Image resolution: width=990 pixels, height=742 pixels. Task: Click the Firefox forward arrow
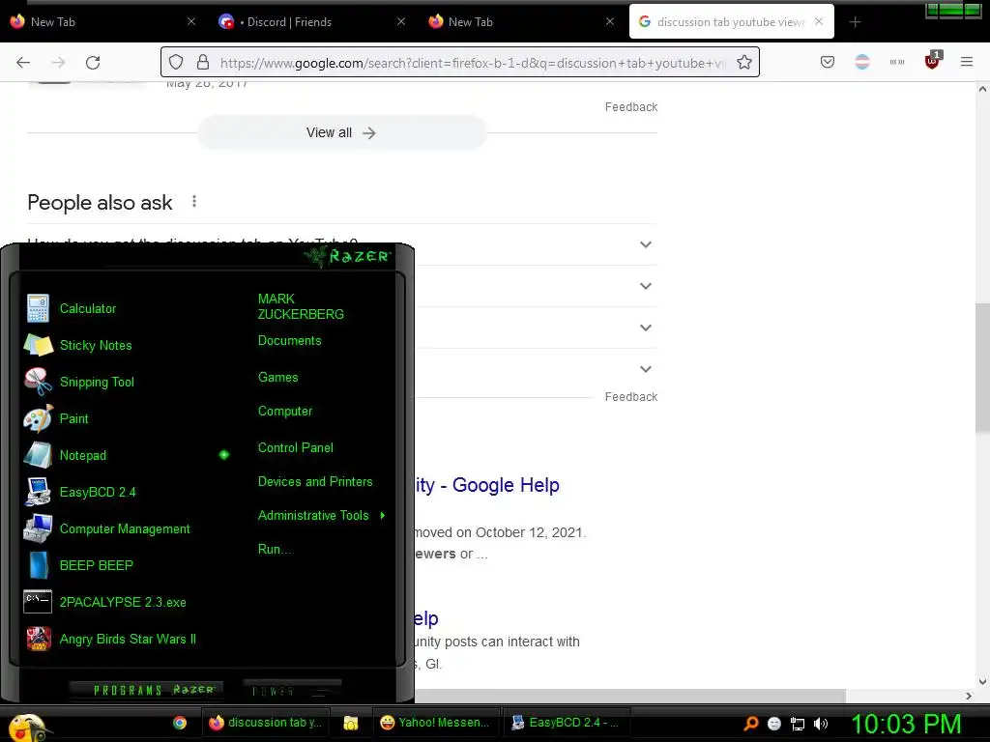pyautogui.click(x=58, y=63)
